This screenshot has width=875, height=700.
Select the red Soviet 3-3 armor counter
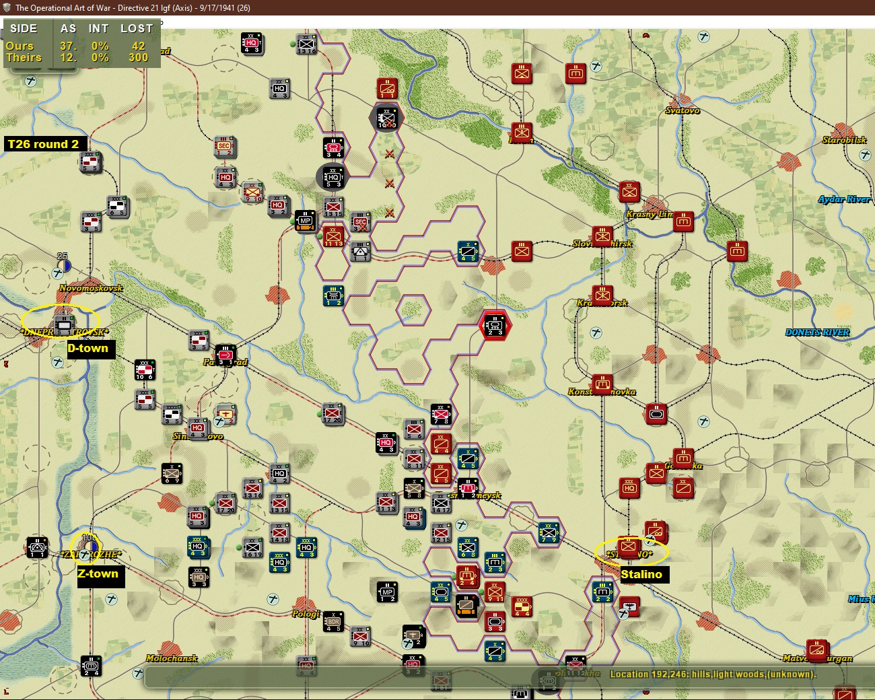(495, 621)
